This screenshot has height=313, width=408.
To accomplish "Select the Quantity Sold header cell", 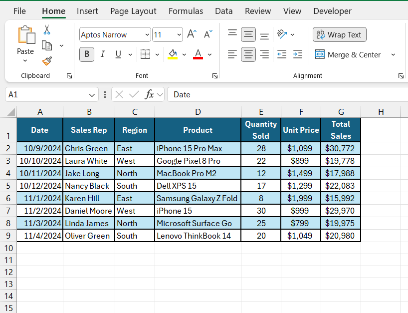I will [261, 130].
